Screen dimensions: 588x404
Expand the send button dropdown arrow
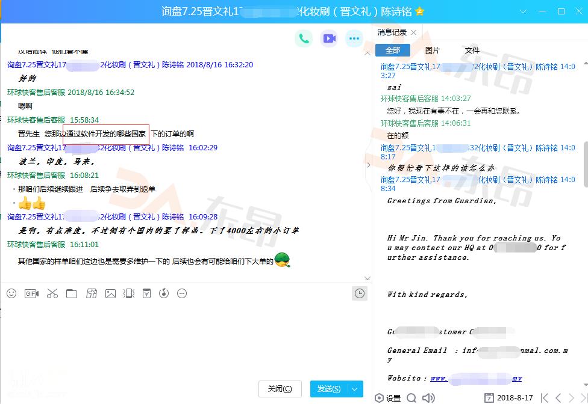(355, 389)
